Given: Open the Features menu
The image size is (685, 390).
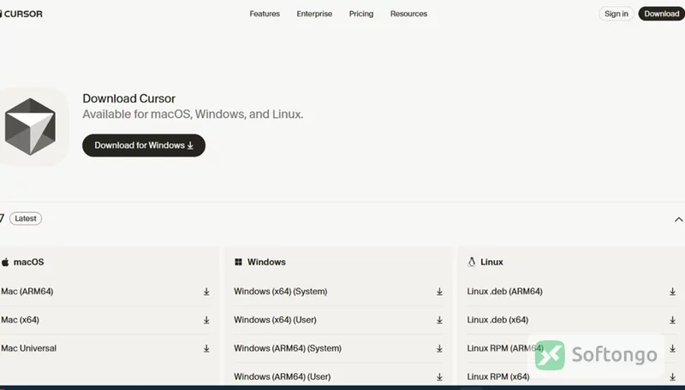Looking at the screenshot, I should point(265,14).
